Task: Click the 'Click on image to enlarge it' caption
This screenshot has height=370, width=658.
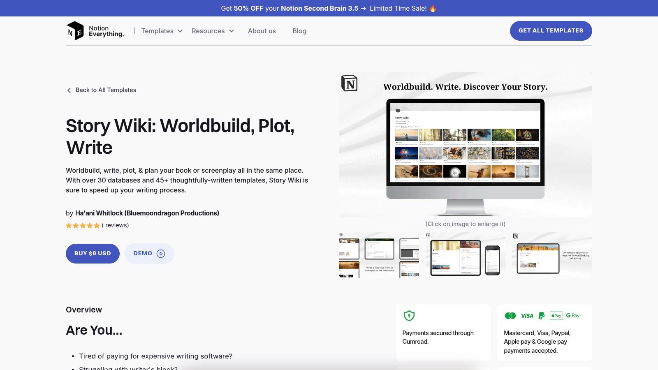Action: [x=466, y=224]
